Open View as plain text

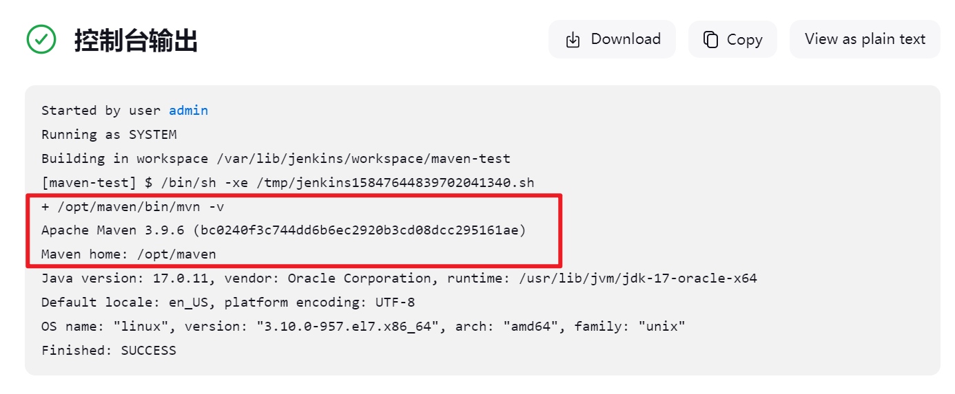[x=865, y=39]
